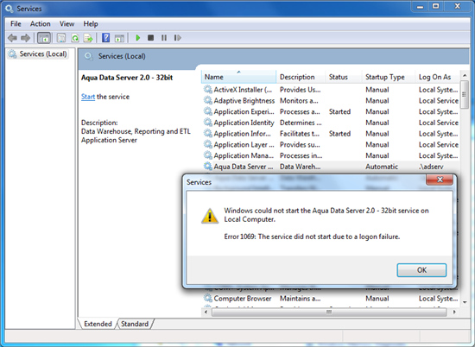Toggle the Show/Hide Console Tree icon

tap(44, 38)
